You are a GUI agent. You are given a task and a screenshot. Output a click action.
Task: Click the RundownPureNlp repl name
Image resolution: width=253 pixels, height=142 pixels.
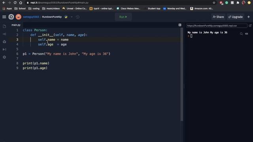[52, 17]
